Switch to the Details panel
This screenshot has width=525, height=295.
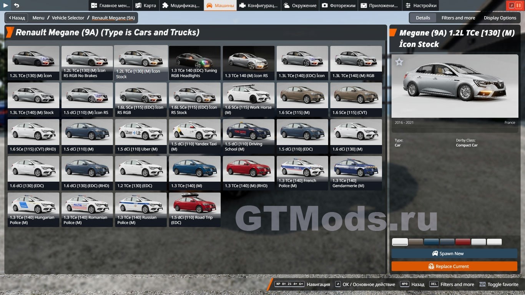click(423, 18)
